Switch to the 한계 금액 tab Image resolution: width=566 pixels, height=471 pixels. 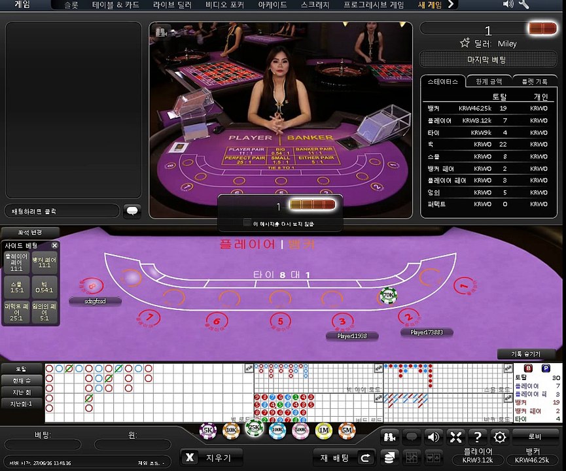click(x=489, y=82)
